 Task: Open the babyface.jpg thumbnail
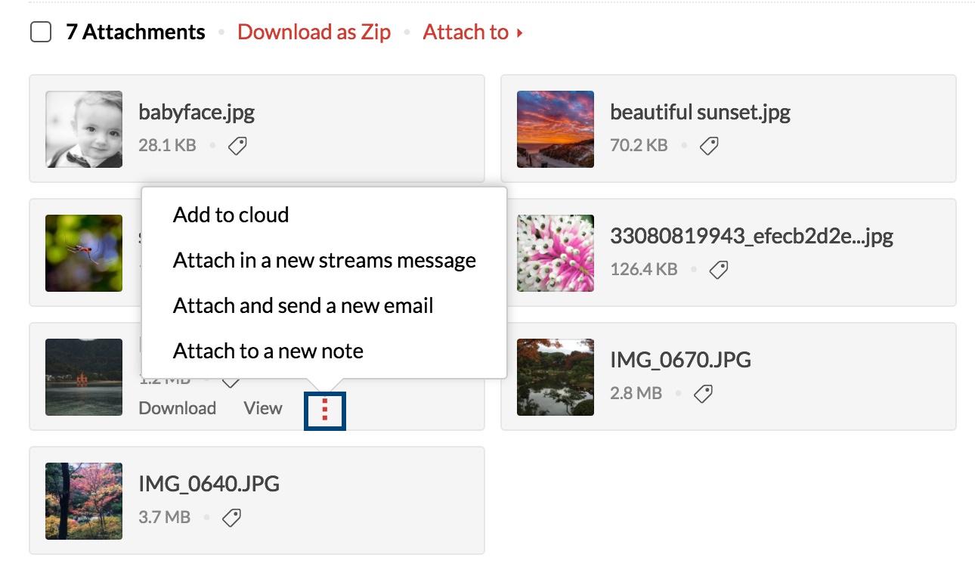[x=84, y=129]
